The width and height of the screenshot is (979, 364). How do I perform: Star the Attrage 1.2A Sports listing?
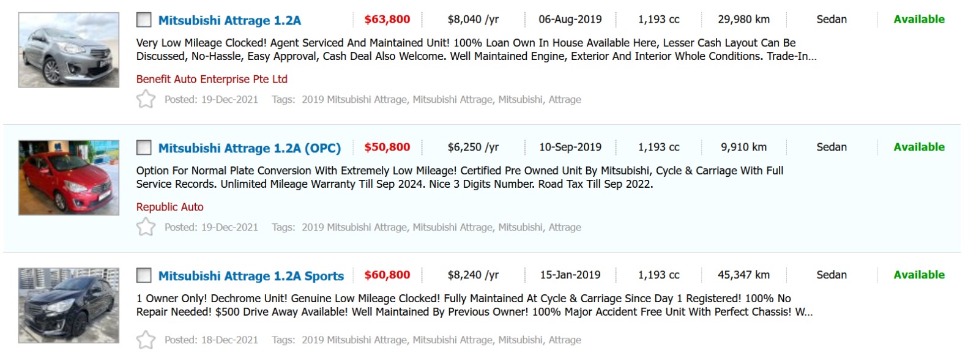[x=146, y=340]
